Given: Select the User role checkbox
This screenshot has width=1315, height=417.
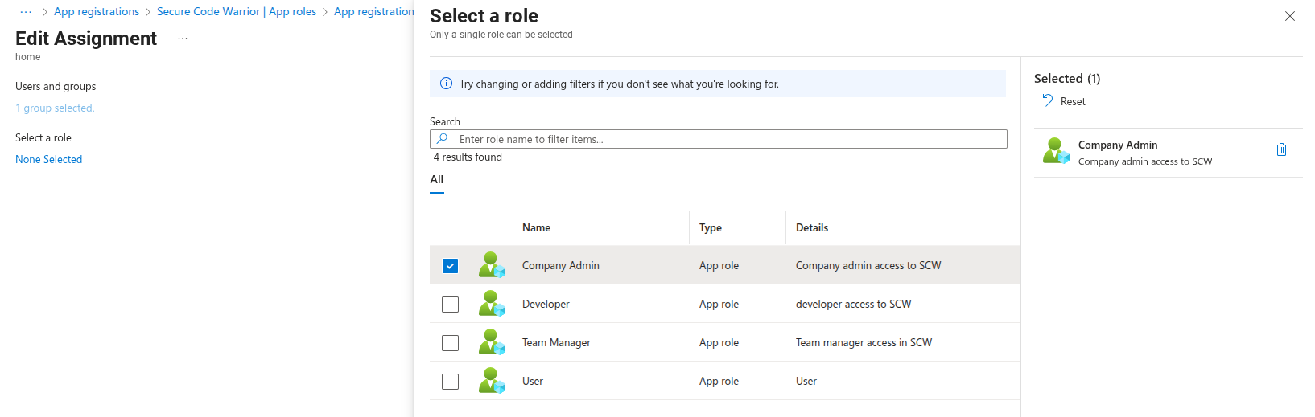Looking at the screenshot, I should (x=450, y=382).
